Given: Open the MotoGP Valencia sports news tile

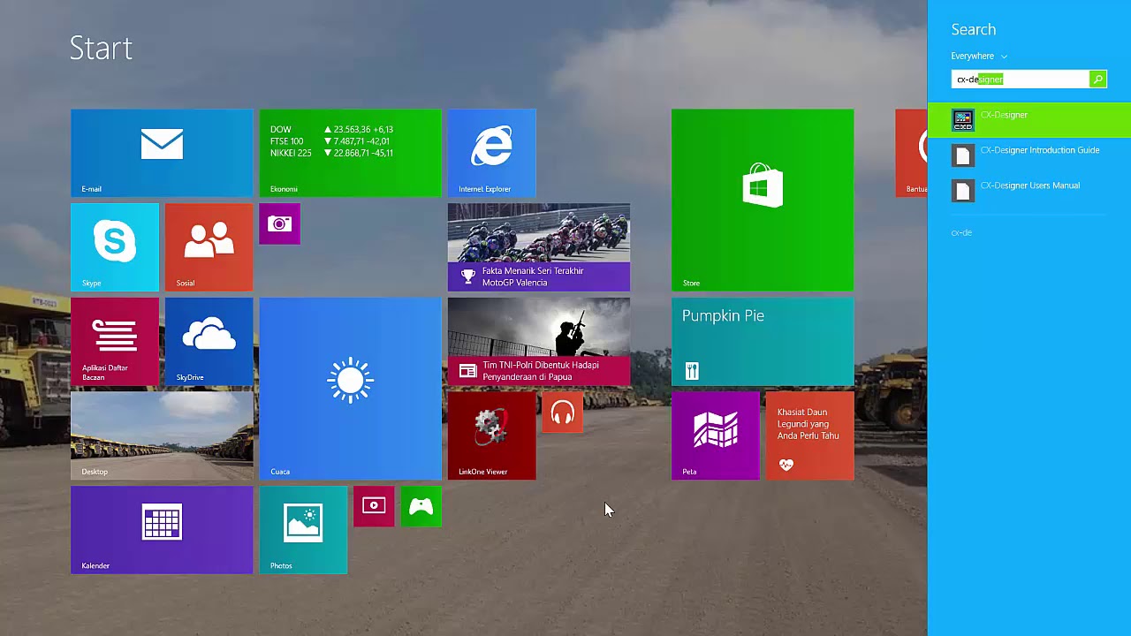Looking at the screenshot, I should point(539,247).
